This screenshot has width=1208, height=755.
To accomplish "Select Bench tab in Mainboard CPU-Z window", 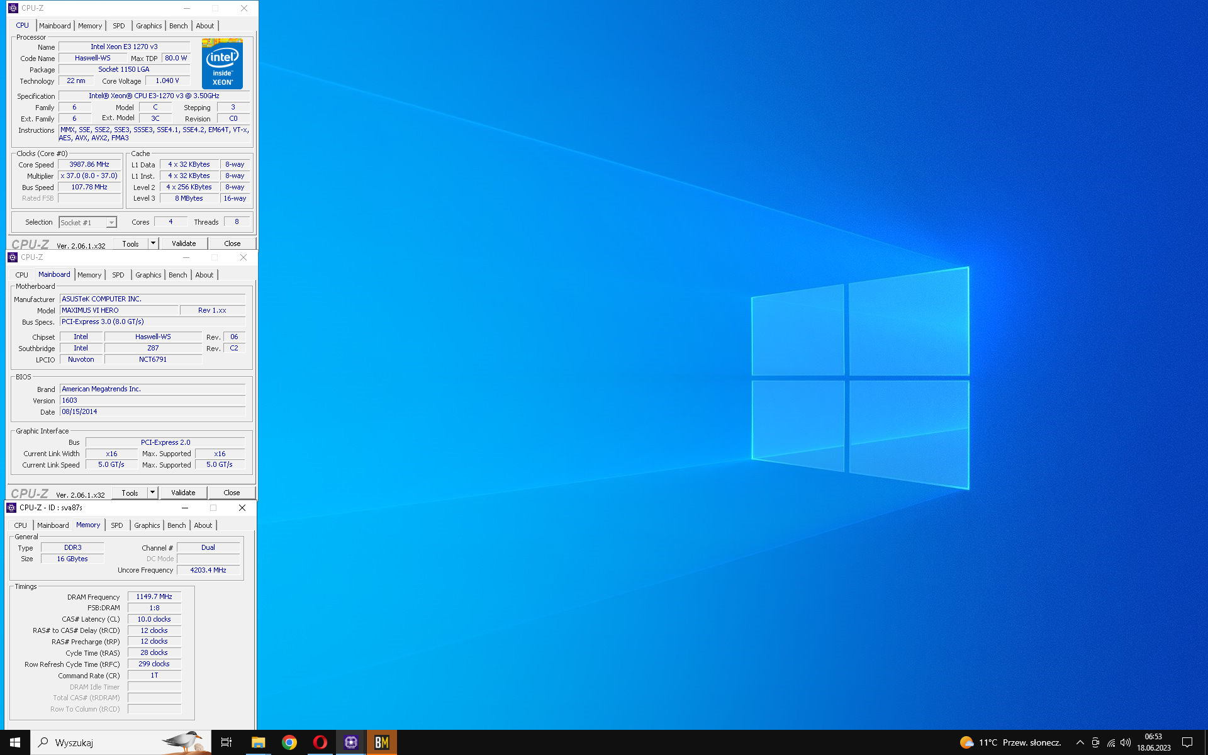I will pyautogui.click(x=178, y=275).
